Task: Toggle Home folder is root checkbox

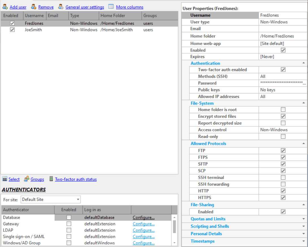Action: pos(283,109)
